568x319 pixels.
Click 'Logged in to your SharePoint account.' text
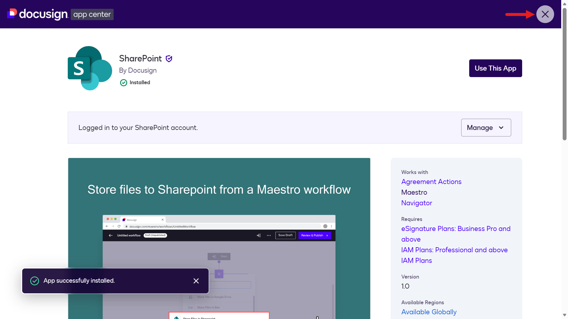138,128
